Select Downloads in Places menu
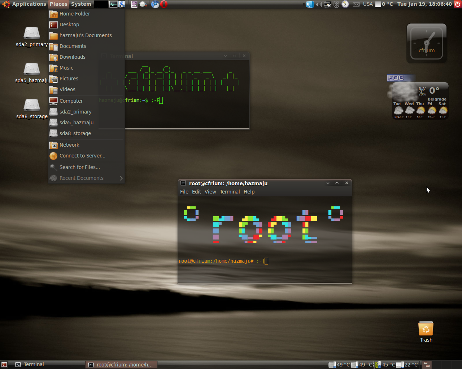Image resolution: width=462 pixels, height=369 pixels. 87,57
